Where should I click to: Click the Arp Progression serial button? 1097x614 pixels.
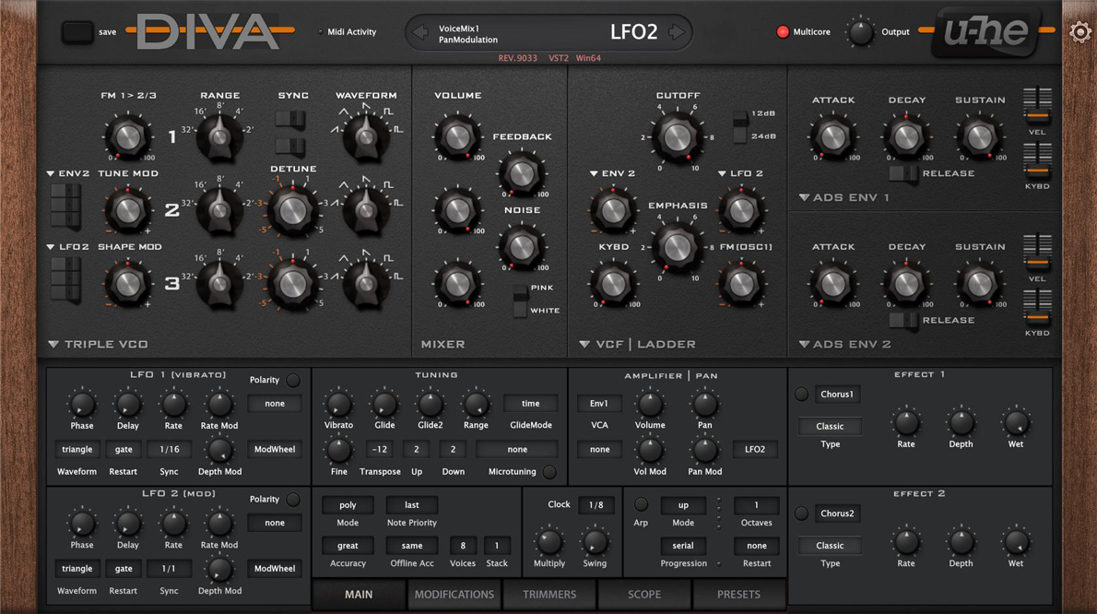click(683, 546)
